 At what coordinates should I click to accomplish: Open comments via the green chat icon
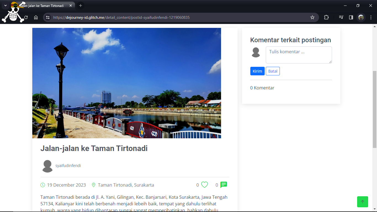[x=224, y=185]
